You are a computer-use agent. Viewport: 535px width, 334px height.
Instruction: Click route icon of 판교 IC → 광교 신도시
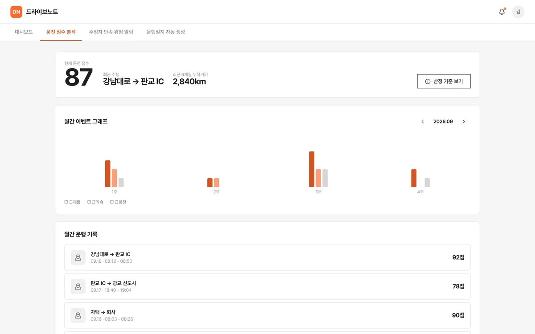(x=78, y=286)
